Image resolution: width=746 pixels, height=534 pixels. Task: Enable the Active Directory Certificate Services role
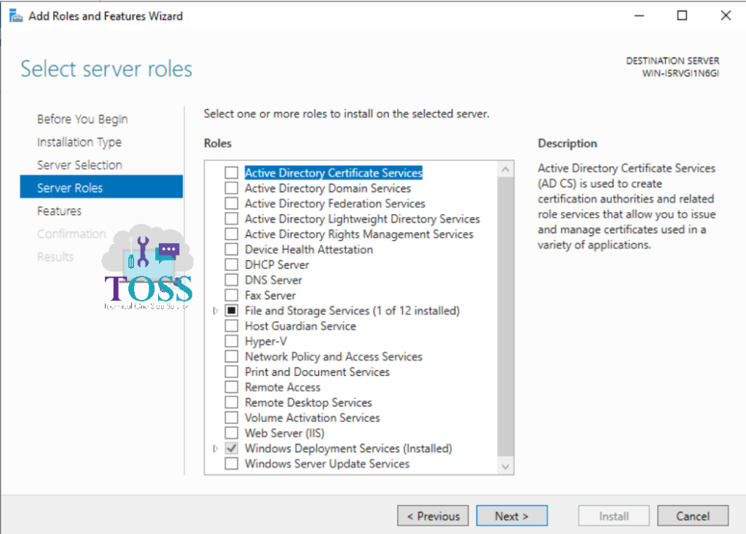click(232, 173)
